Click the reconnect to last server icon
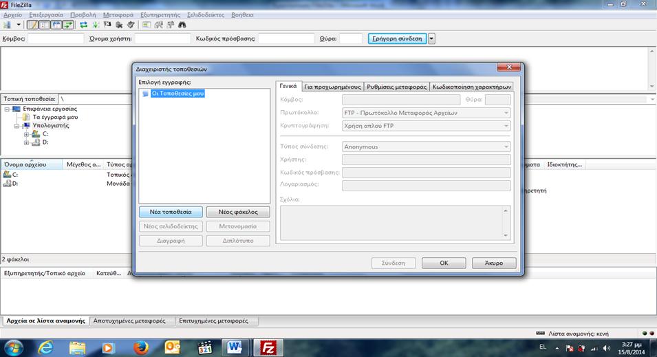Image resolution: width=657 pixels, height=357 pixels. click(x=131, y=25)
